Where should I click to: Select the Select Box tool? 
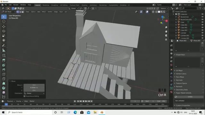4,17
